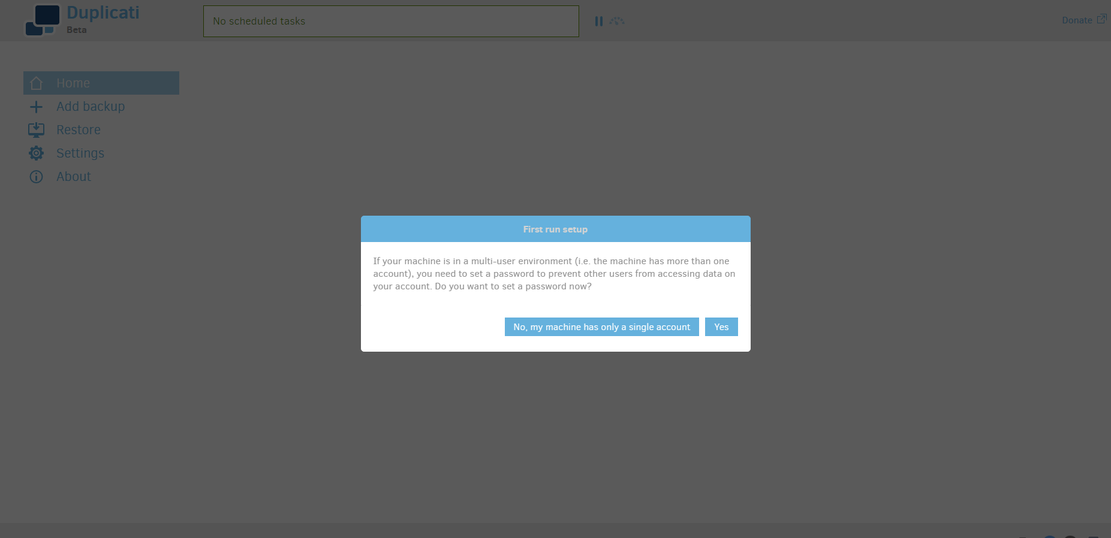Image resolution: width=1111 pixels, height=538 pixels.
Task: Choose 'No, my machine has only a single account'
Action: coord(601,327)
